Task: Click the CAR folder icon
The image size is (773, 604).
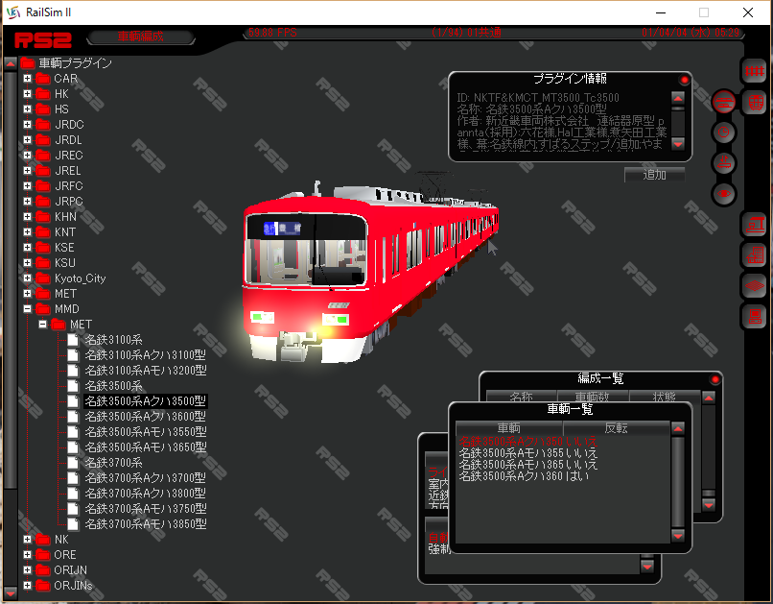Action: 43,79
